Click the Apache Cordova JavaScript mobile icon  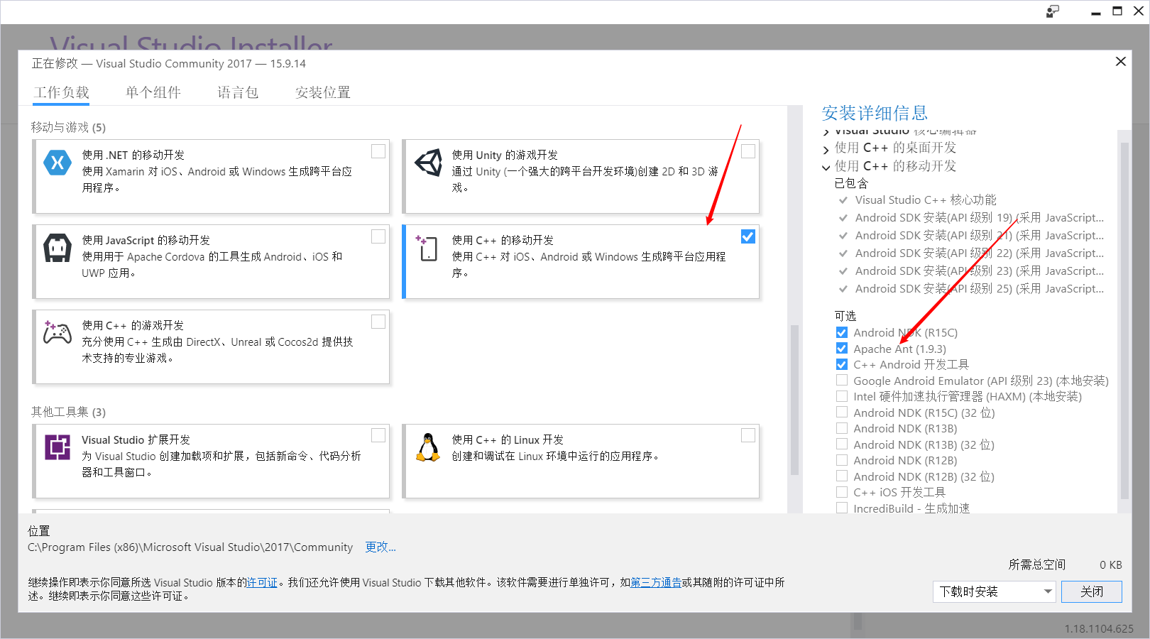(x=57, y=248)
